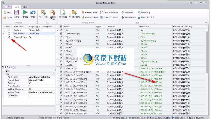Disable the Change Extension task checkbox
The width and height of the screenshot is (211, 119).
9,37
